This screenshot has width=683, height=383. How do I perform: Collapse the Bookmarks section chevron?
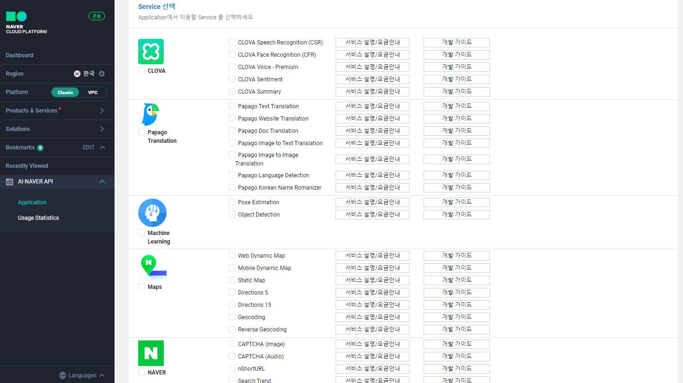click(x=102, y=148)
